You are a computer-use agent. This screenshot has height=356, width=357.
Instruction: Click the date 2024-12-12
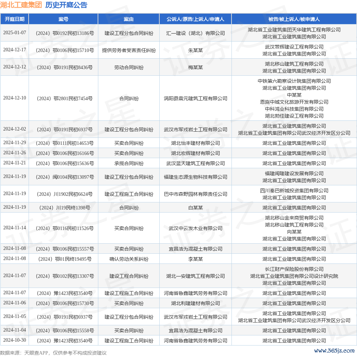[15, 67]
